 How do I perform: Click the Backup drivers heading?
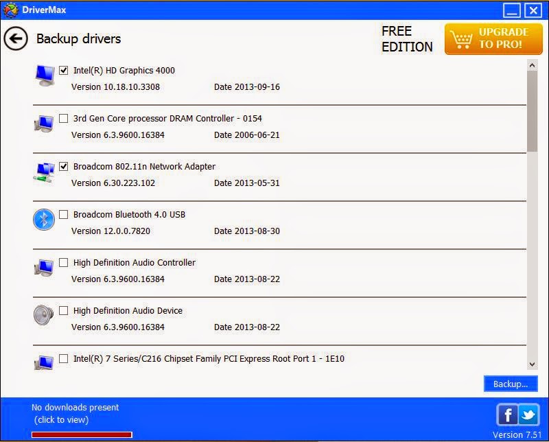tap(78, 38)
